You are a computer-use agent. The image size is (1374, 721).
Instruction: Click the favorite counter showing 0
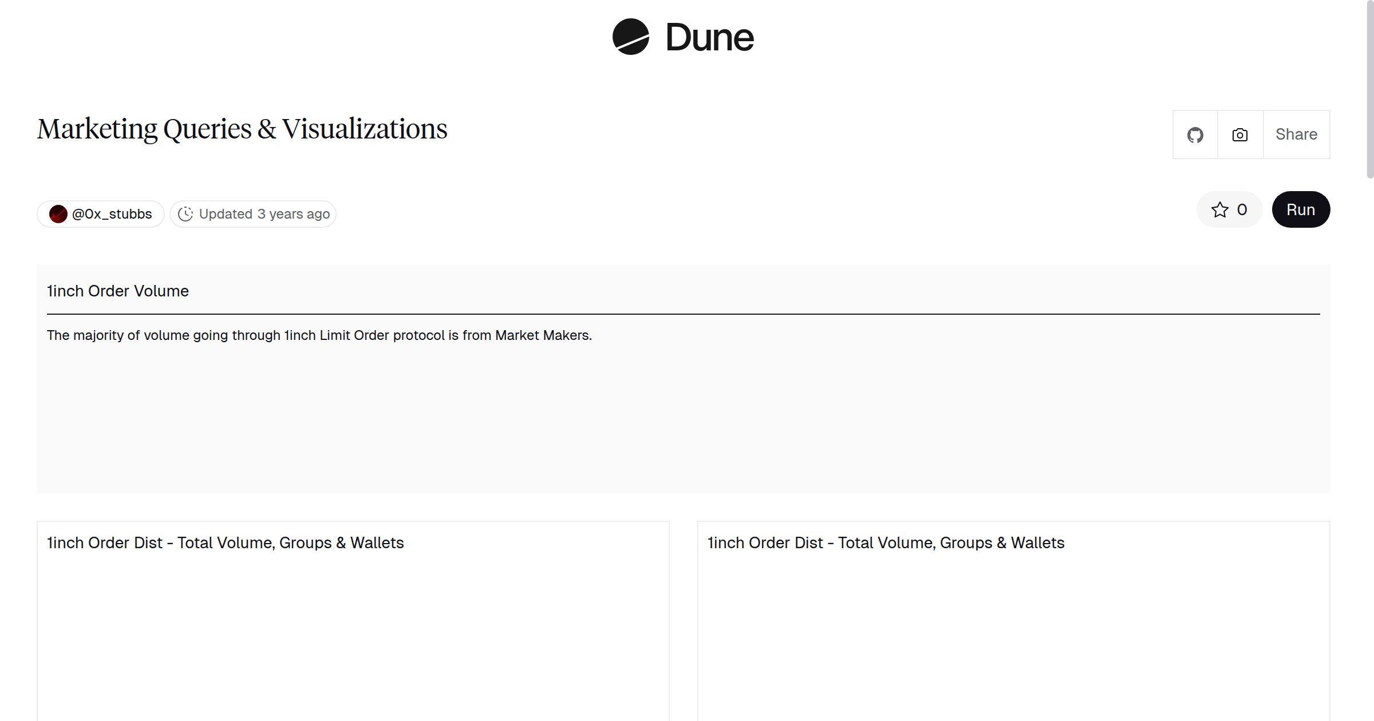pyautogui.click(x=1241, y=209)
